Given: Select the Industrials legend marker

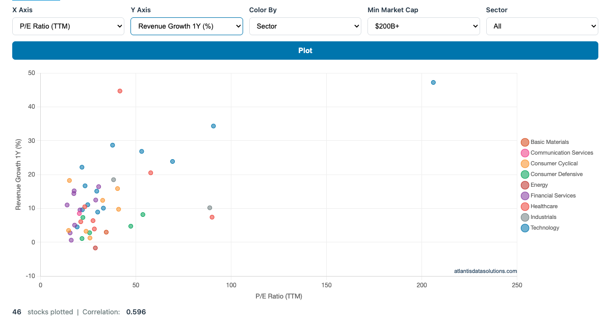Looking at the screenshot, I should point(523,217).
